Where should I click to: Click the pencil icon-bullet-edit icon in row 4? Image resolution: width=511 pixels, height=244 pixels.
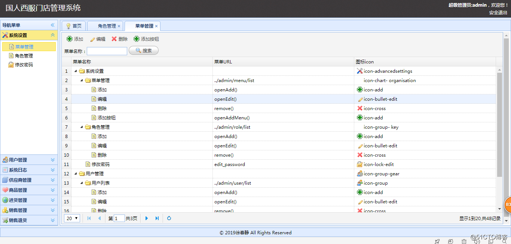(x=360, y=99)
